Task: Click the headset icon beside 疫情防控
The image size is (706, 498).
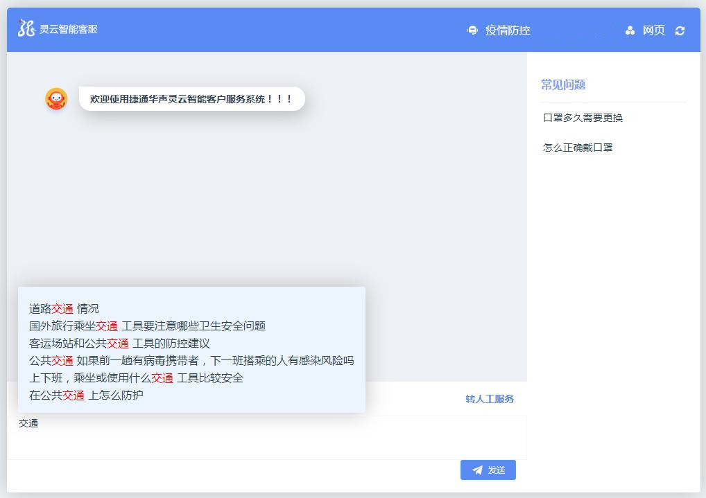Action: [x=473, y=30]
